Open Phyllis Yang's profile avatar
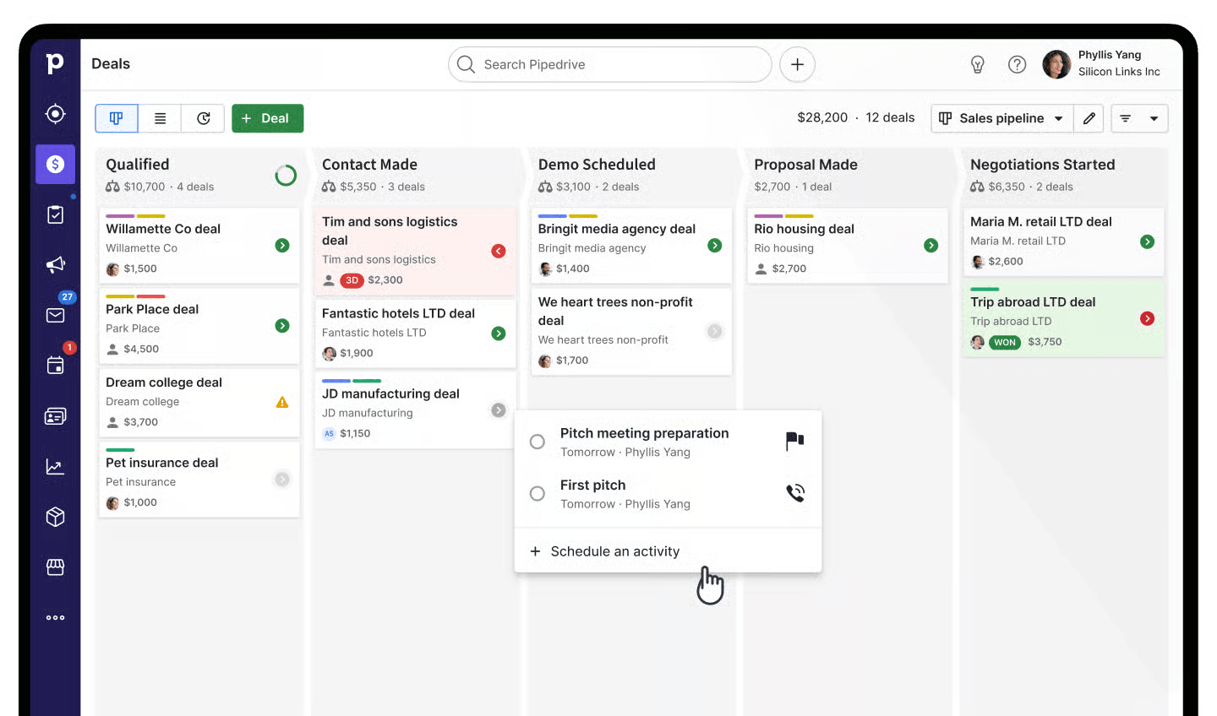 (1056, 64)
